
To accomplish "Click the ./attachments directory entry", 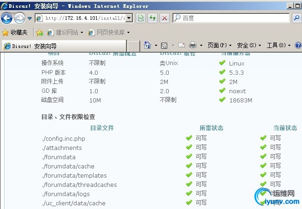I will (62, 148).
